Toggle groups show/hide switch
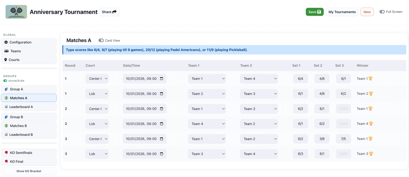The image size is (409, 177). coord(5,81)
